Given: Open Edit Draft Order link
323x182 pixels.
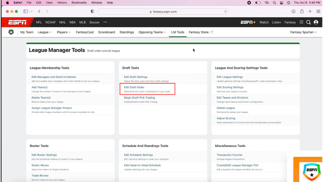Looking at the screenshot, I should pyautogui.click(x=134, y=87).
